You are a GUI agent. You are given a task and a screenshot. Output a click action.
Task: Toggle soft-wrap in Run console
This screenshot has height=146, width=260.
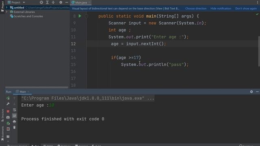(x=15, y=110)
